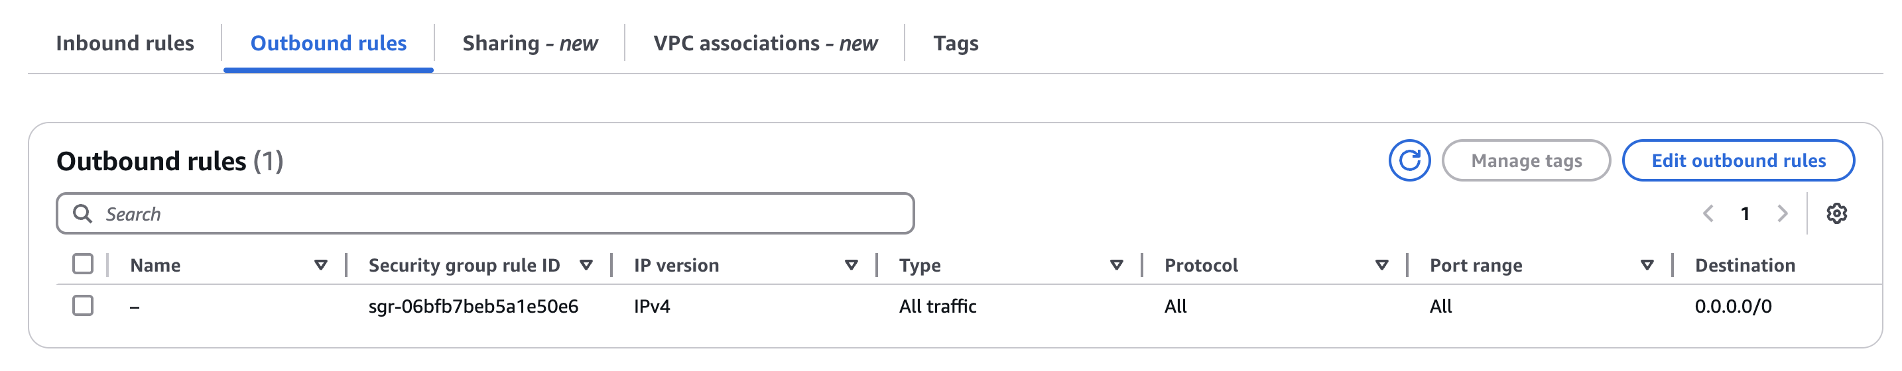Focus the outbound rules Search field
1902x371 pixels.
tap(485, 214)
